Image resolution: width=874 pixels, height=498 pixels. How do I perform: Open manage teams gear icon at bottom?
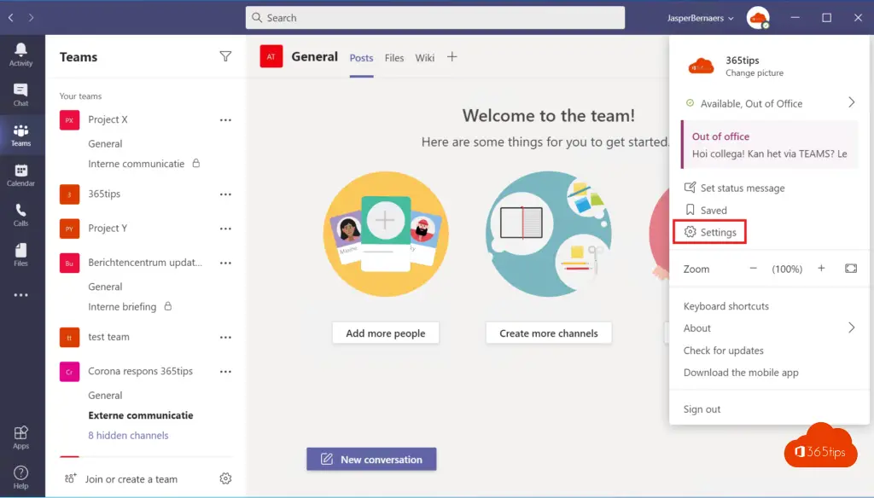pyautogui.click(x=225, y=478)
